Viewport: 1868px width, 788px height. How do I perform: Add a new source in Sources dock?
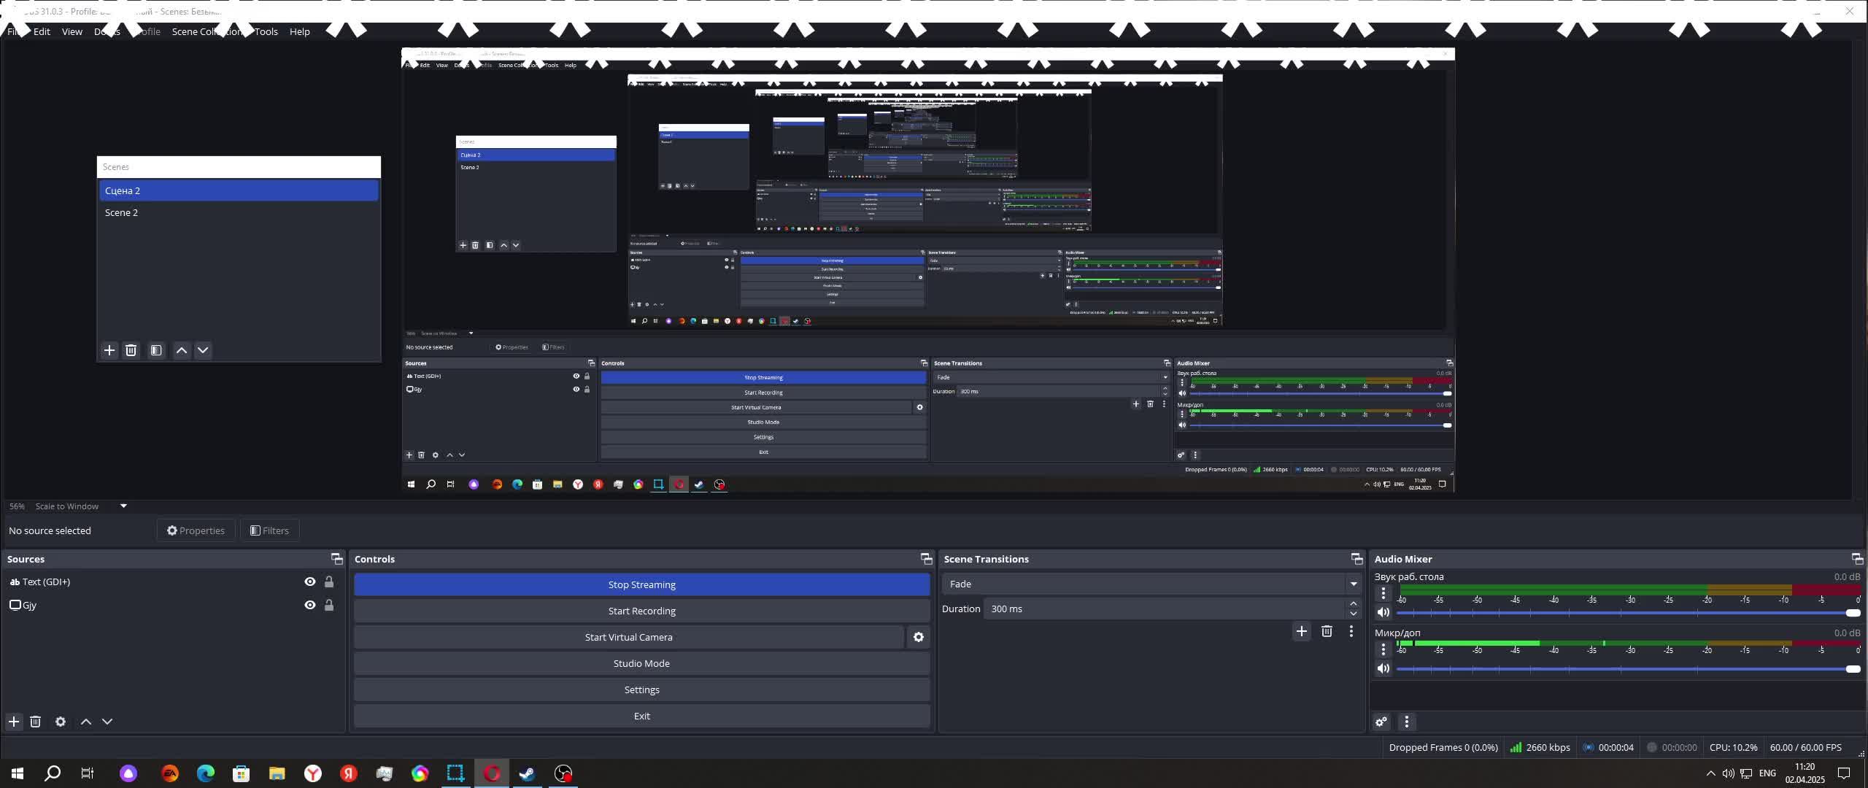tap(14, 722)
